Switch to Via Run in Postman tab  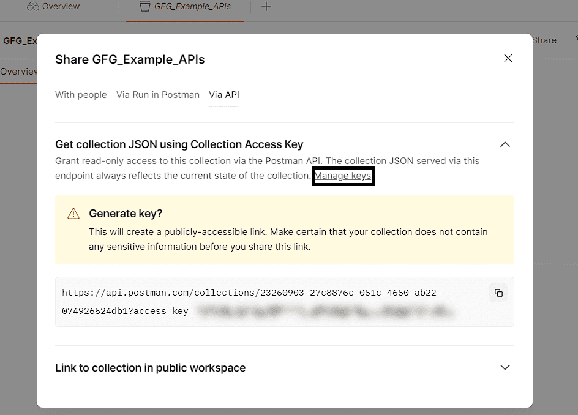click(158, 95)
